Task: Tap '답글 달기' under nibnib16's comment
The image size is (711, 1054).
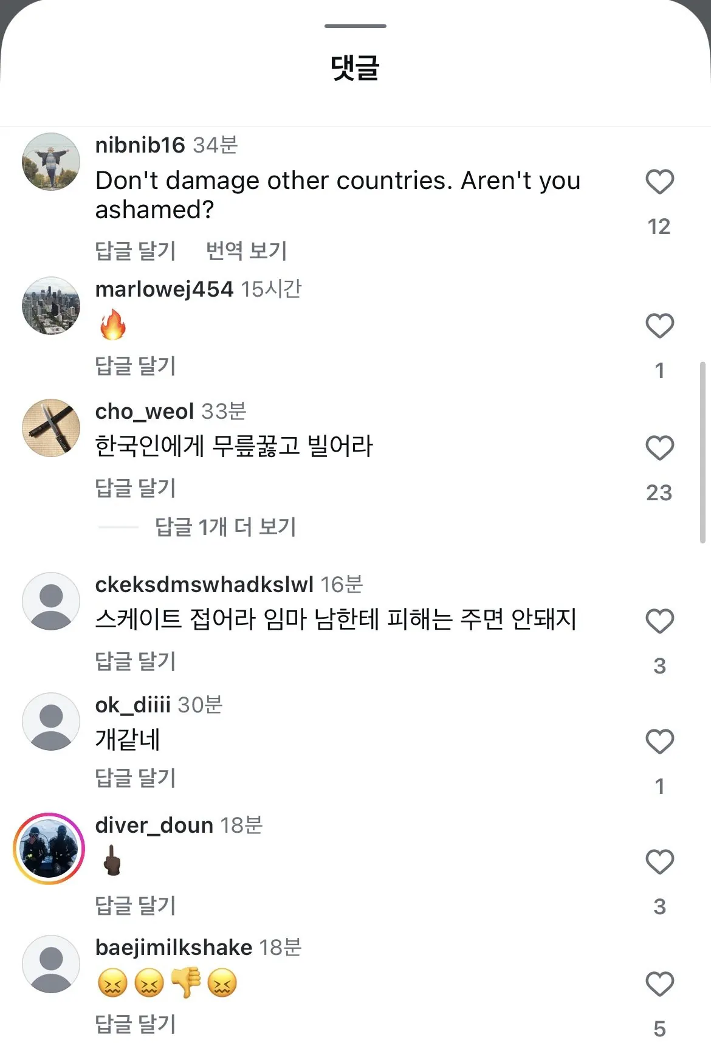Action: [x=135, y=250]
